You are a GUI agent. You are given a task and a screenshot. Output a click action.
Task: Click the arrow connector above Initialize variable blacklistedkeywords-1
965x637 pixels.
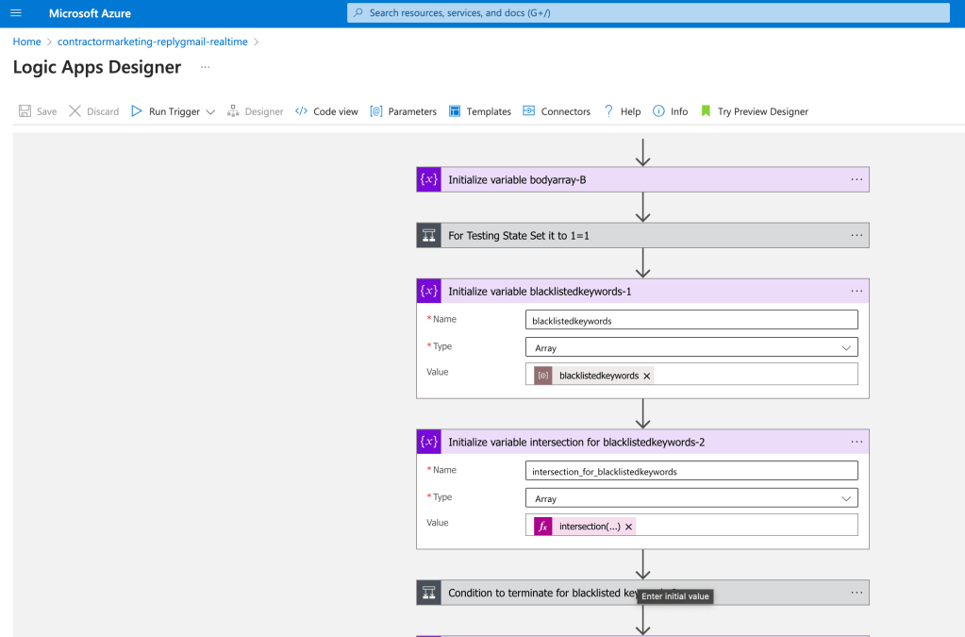(x=642, y=262)
